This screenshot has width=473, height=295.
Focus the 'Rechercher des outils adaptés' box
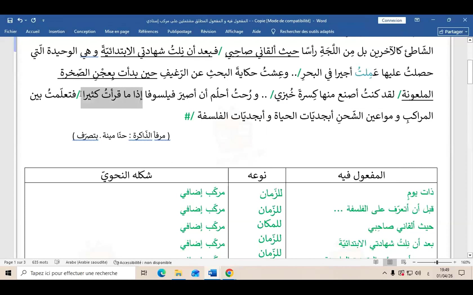pyautogui.click(x=307, y=31)
